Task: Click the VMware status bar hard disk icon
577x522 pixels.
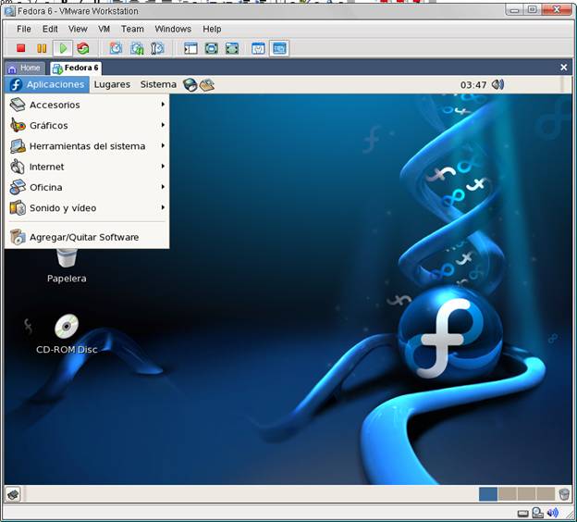Action: 523,513
